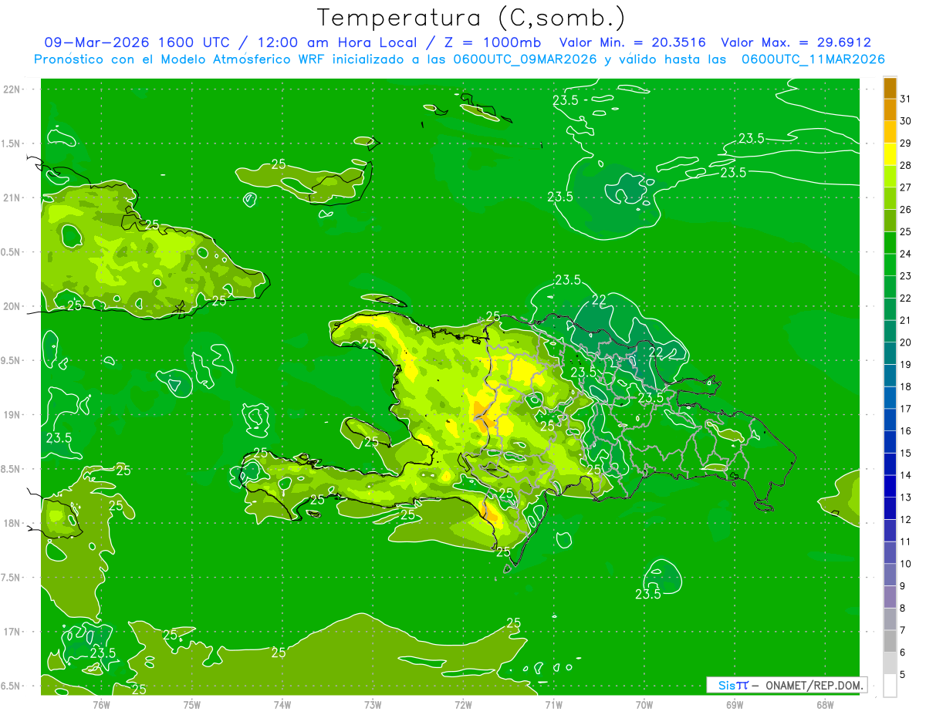
Task: Click the legend value 7
Action: click(903, 630)
